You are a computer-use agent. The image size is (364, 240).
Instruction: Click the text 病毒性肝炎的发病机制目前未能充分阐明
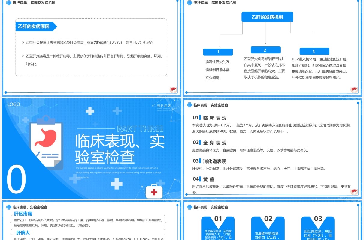point(217,70)
